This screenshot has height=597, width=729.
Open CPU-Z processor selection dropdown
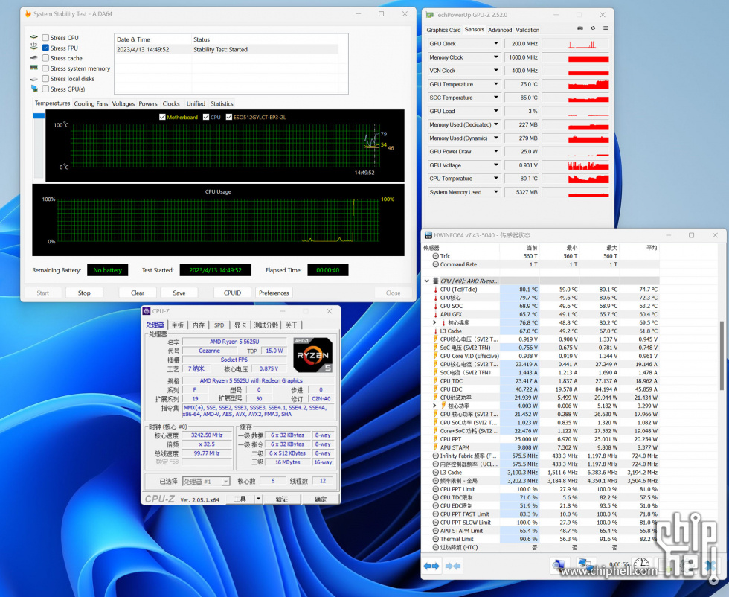[x=207, y=481]
